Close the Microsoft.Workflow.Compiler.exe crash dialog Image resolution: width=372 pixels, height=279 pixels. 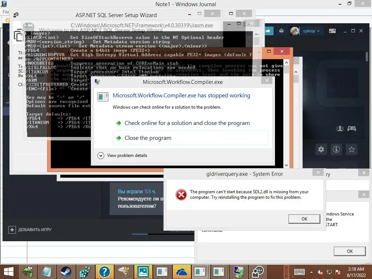[267, 81]
